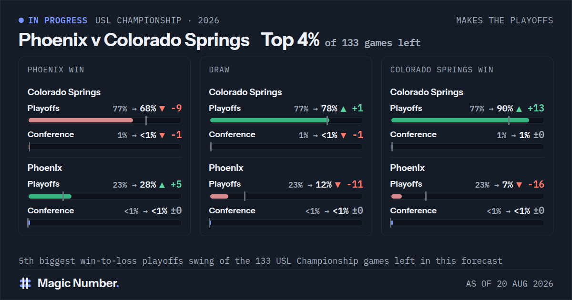Select the DRAW scenario heading
572x300 pixels.
[x=219, y=70]
